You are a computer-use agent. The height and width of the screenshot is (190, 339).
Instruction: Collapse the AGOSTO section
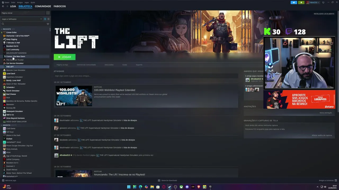[2, 125]
